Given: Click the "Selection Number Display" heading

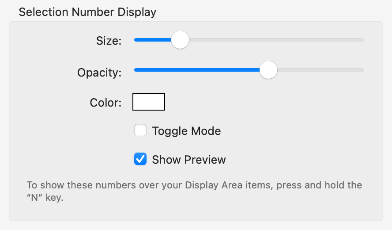Looking at the screenshot, I should coord(87,12).
